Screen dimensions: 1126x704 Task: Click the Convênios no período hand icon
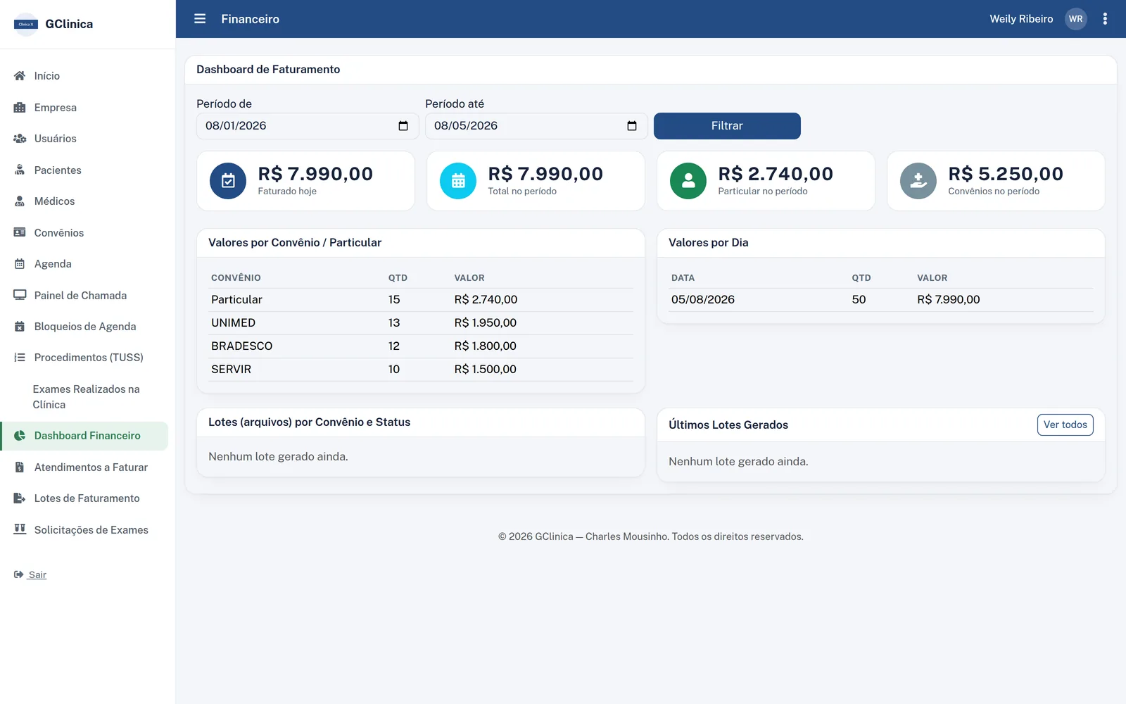click(x=918, y=181)
